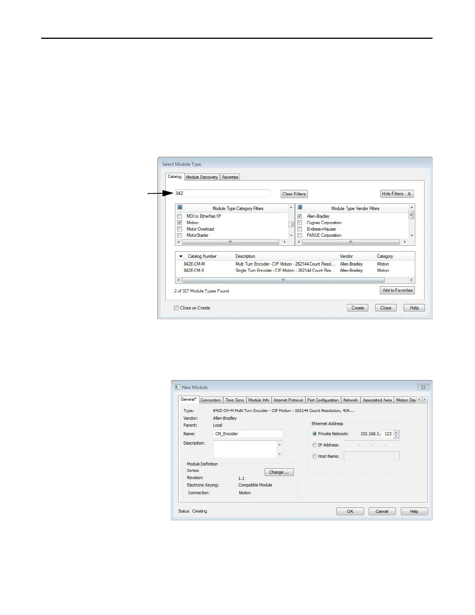This screenshot has height=615, width=475.
Task: Open the Module Discovery tab
Action: 201,177
